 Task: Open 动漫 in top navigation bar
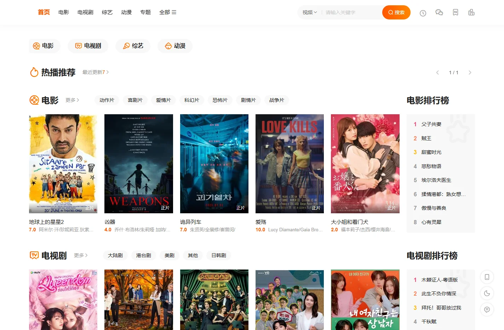[x=126, y=12]
